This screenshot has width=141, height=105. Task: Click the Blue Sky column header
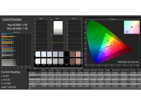coord(101,70)
